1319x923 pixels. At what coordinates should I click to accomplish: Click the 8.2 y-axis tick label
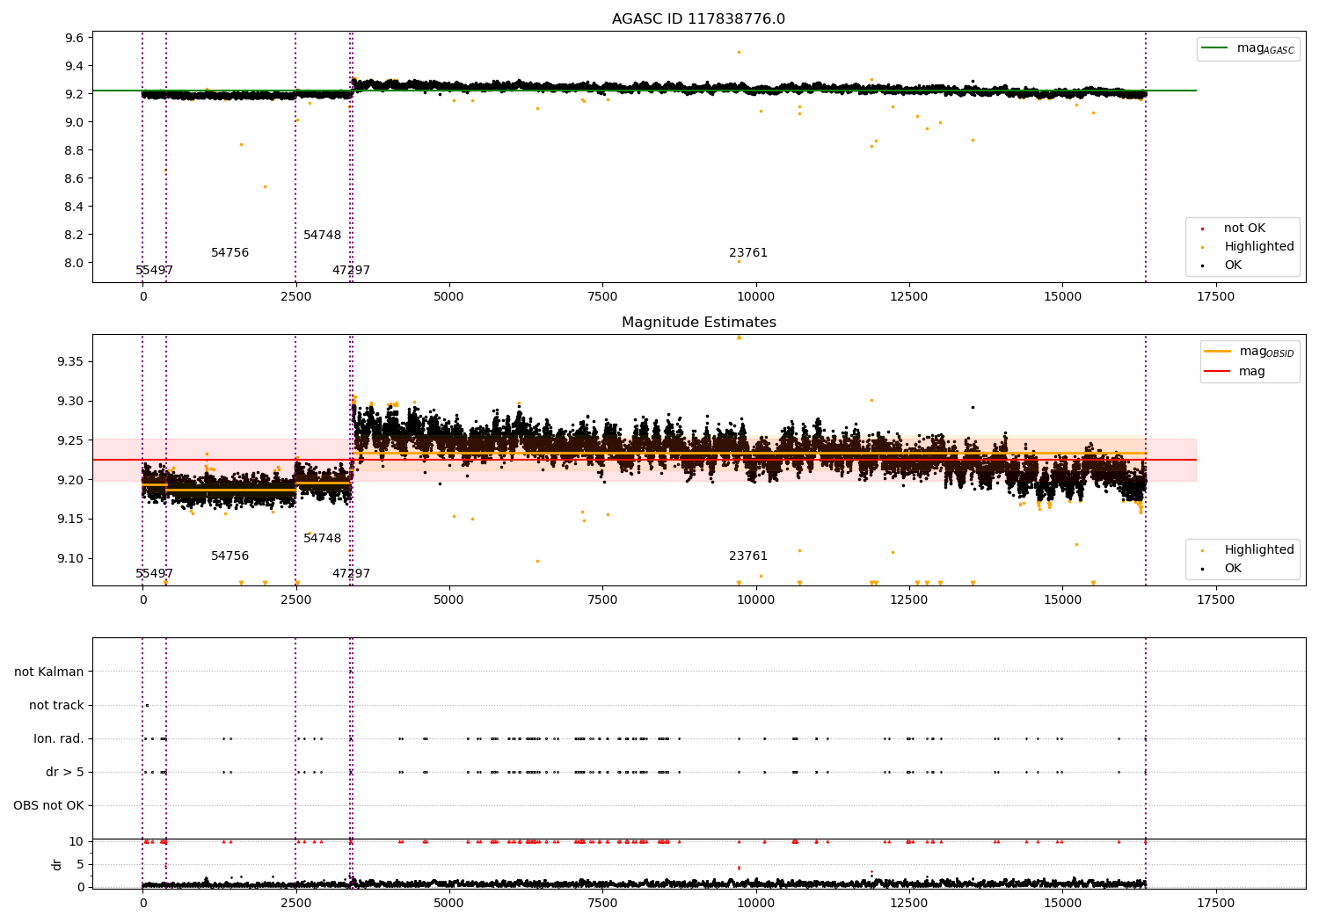[74, 235]
